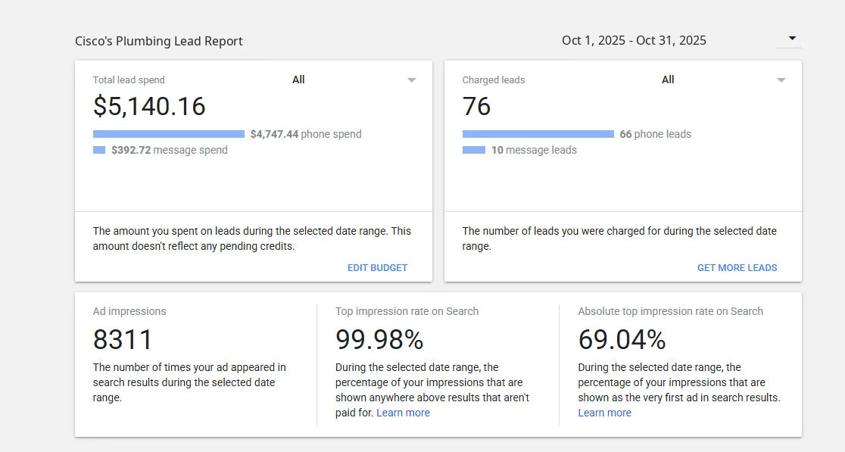
Task: Open Learn more under Top impression rate
Action: 403,413
